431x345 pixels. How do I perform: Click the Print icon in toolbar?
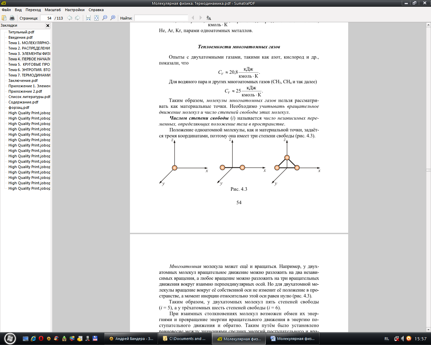12,18
